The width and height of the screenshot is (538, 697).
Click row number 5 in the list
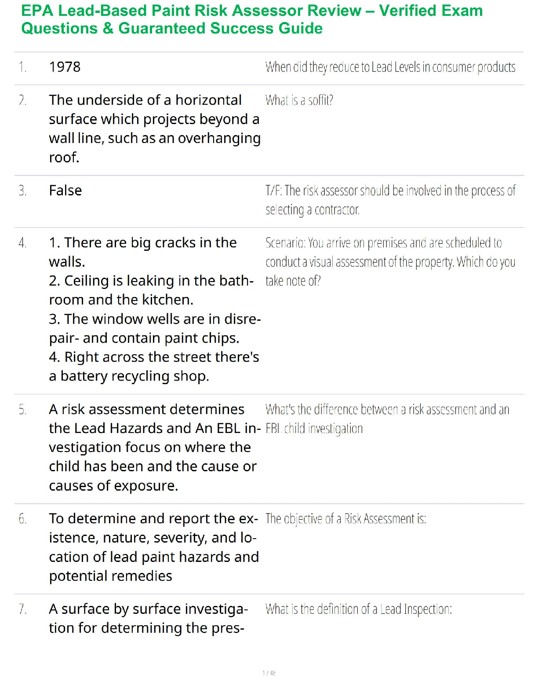pyautogui.click(x=22, y=410)
